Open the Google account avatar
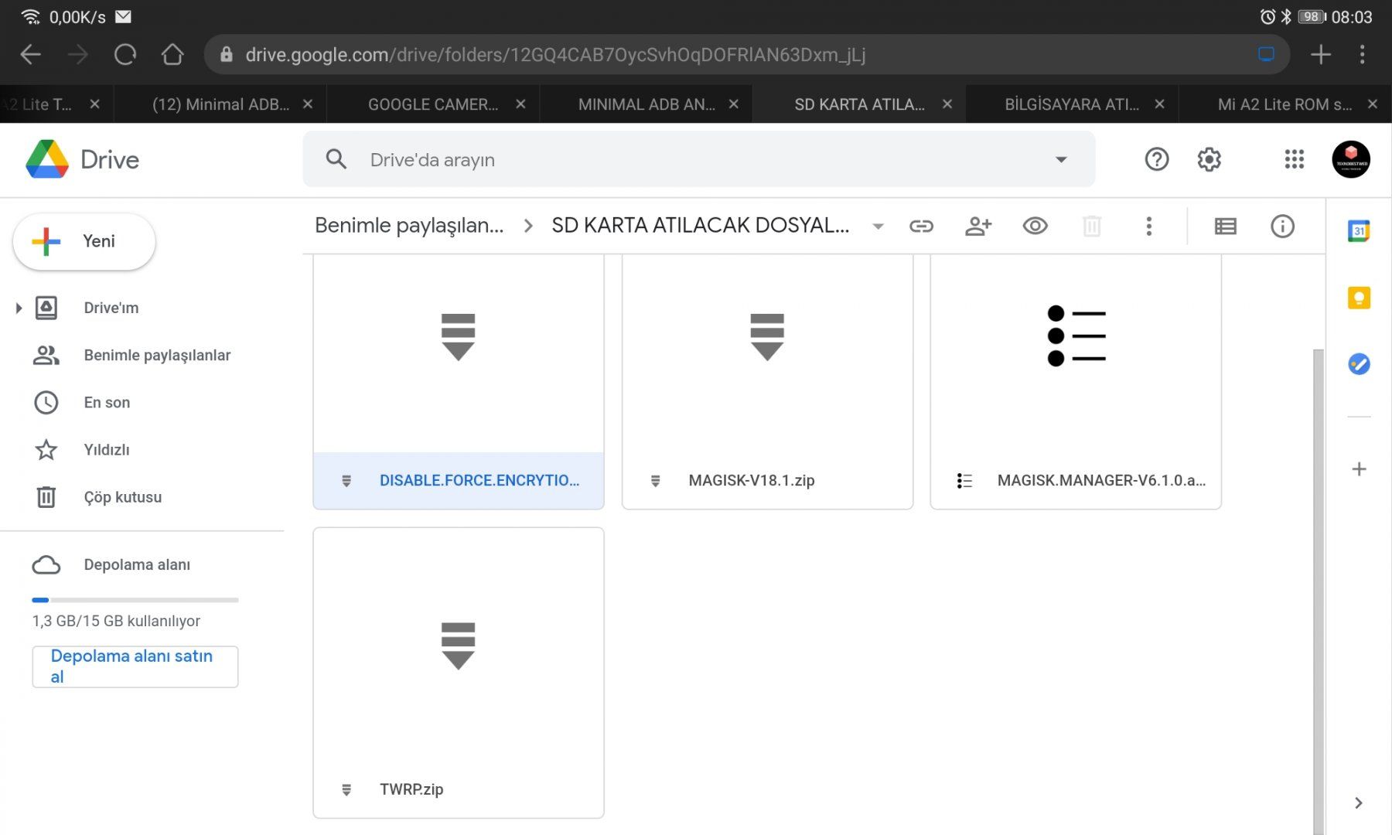Screen dimensions: 1392x835 pos(1351,159)
